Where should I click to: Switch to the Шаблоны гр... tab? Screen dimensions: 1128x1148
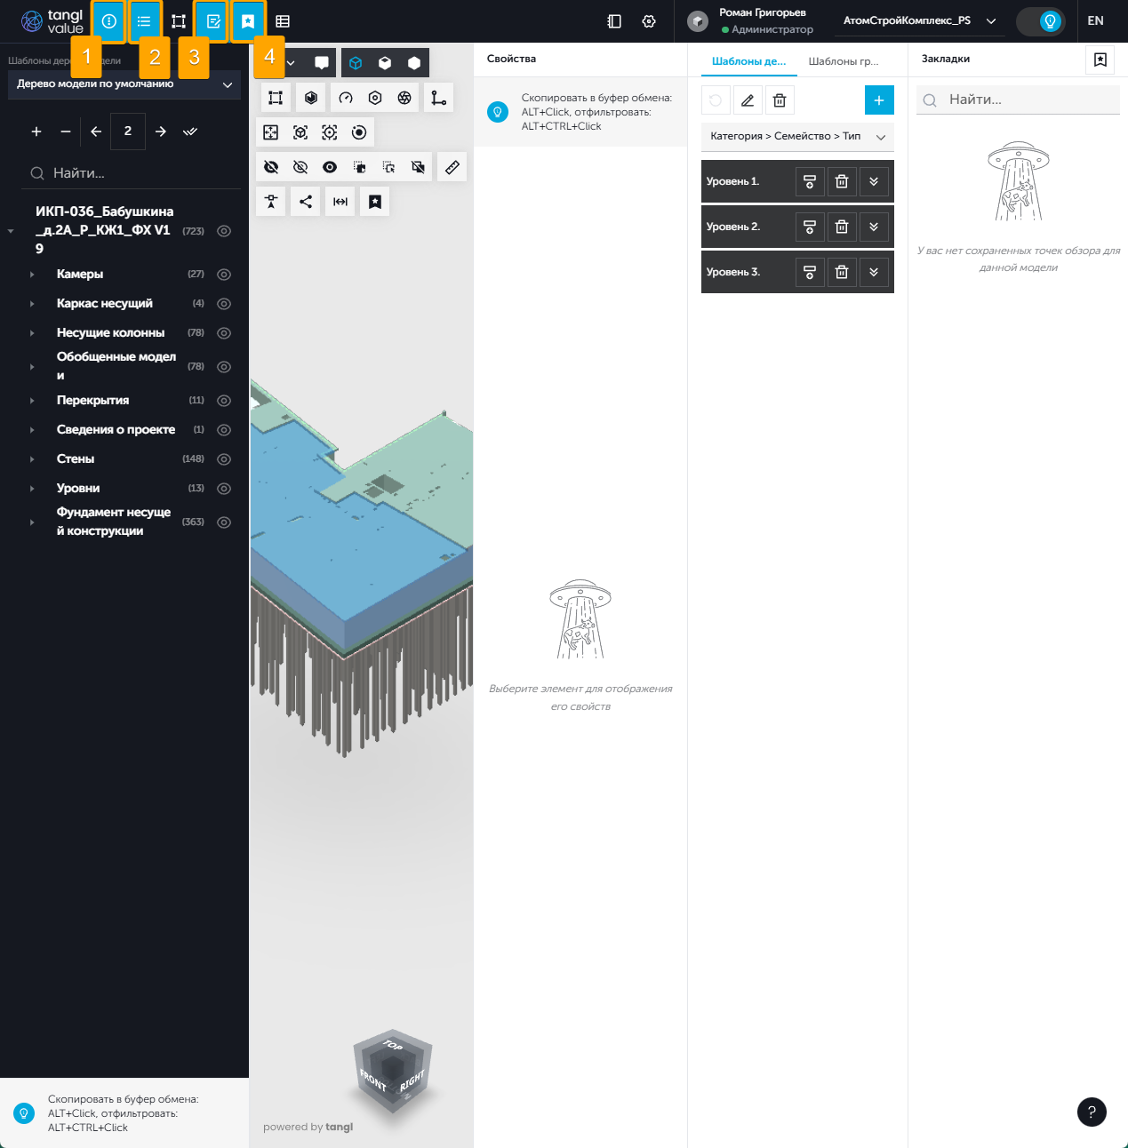tap(843, 61)
